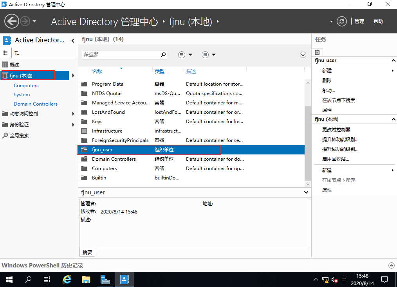Open Computers under fjnu node
Image resolution: width=397 pixels, height=287 pixels.
point(26,86)
